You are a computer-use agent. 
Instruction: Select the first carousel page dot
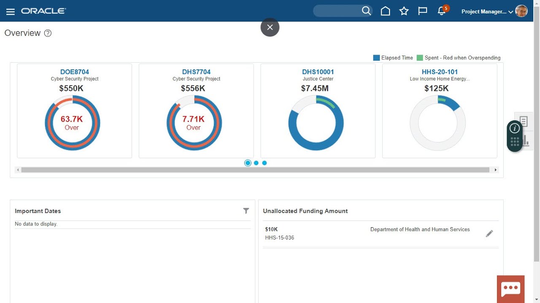[248, 163]
